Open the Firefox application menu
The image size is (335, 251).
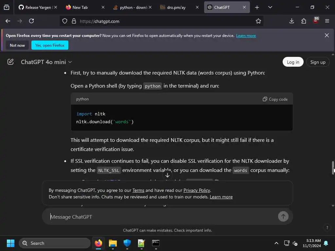coord(327,21)
